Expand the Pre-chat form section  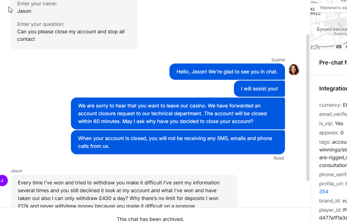(x=333, y=63)
